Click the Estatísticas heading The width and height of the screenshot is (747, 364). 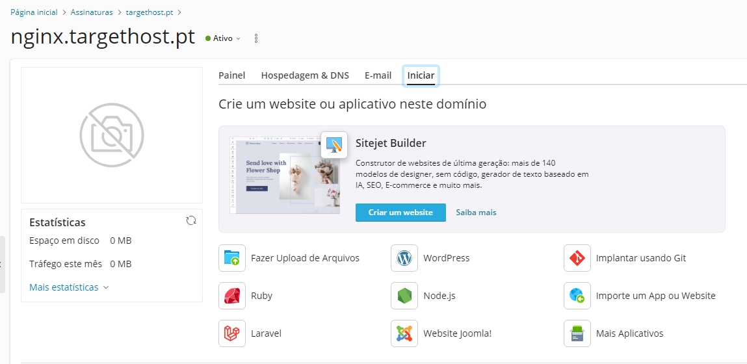[x=58, y=222]
